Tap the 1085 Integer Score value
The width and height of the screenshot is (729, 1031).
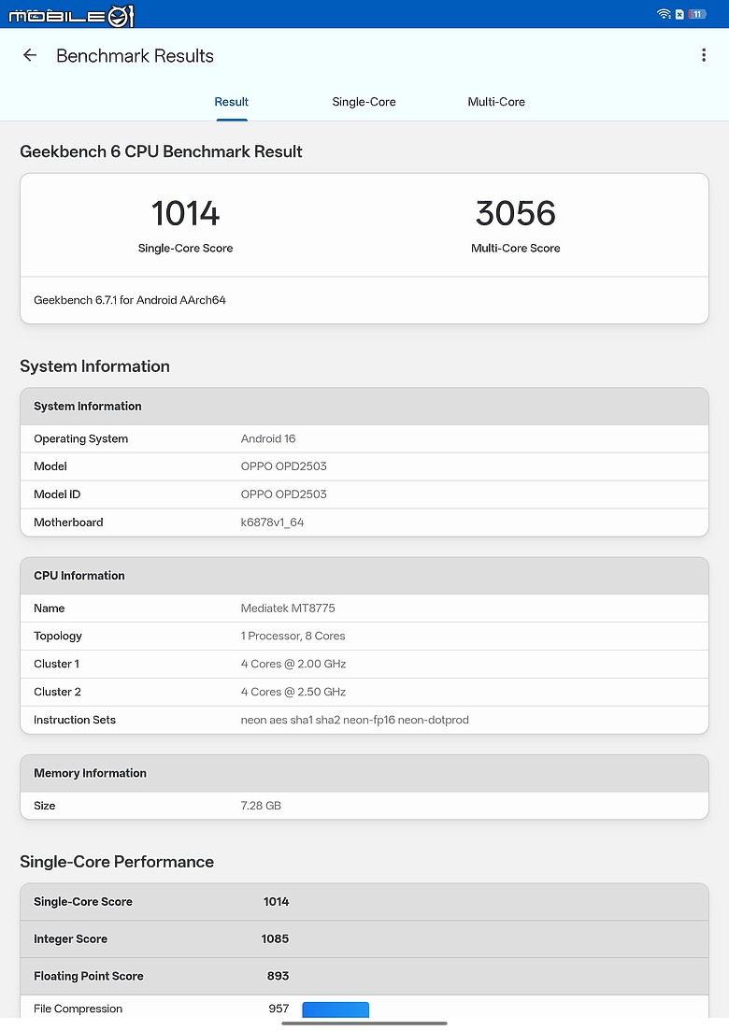[275, 939]
